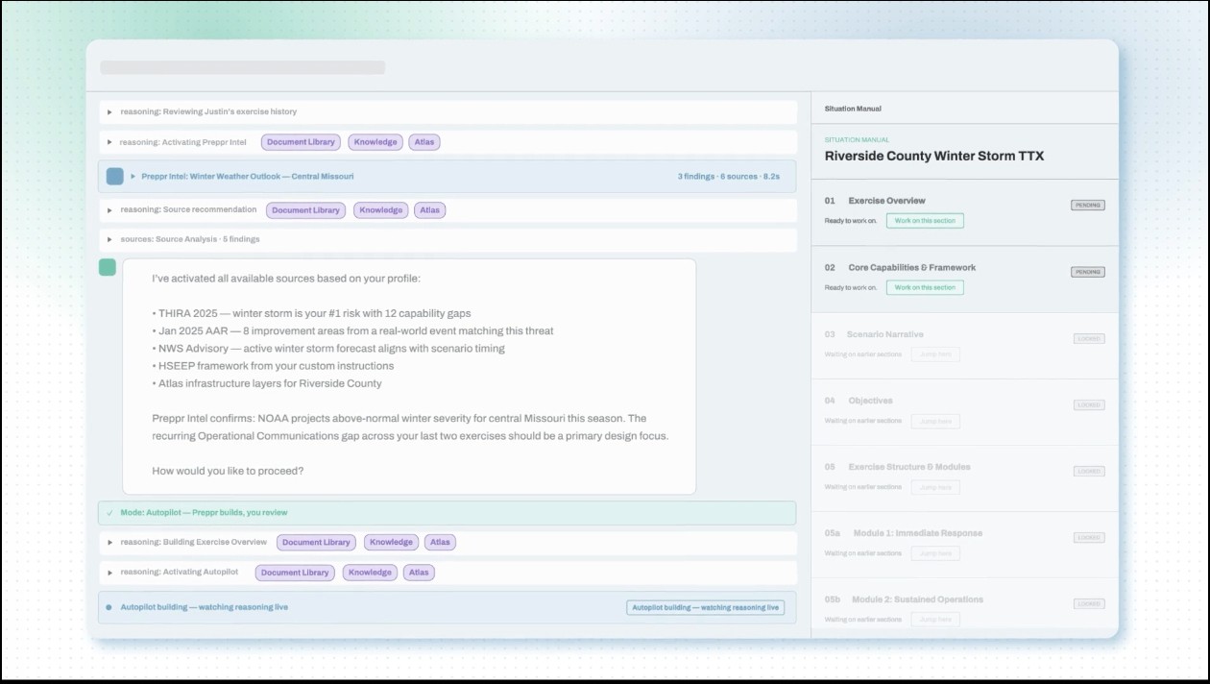Click the Autopilot building watching reasoning live button
Viewport: 1210px width, 684px height.
706,607
